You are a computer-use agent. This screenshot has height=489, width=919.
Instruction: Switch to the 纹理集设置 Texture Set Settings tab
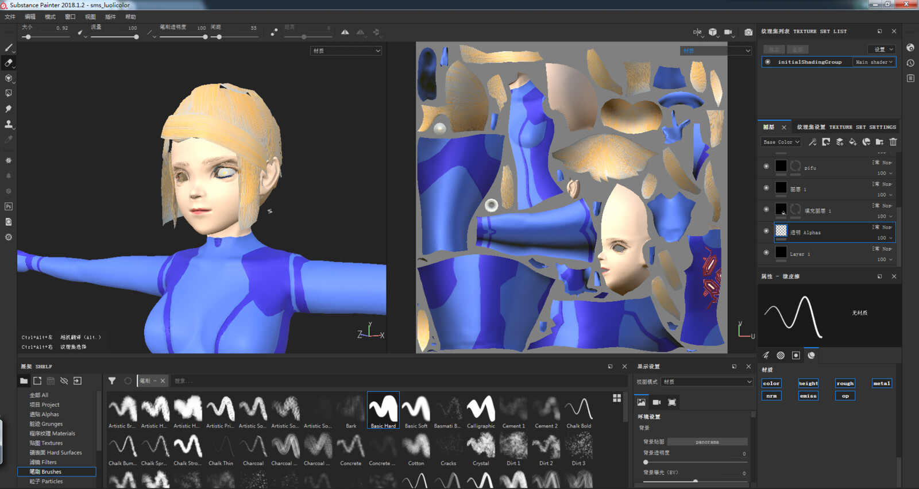[x=846, y=127]
